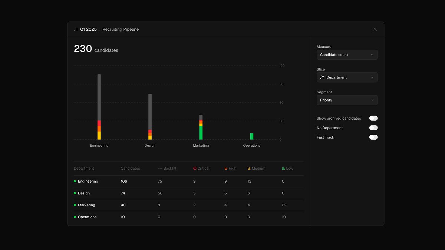Click Marketing backfill value 8
445x250 pixels.
159,205
